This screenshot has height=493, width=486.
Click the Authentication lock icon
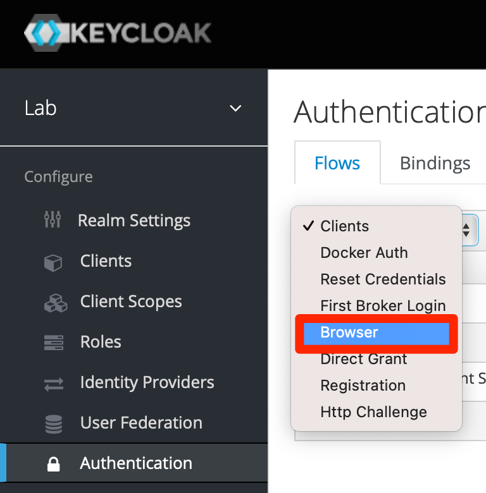coord(54,465)
